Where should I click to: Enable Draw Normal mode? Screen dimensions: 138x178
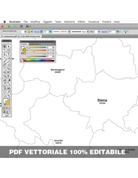pos(4,112)
